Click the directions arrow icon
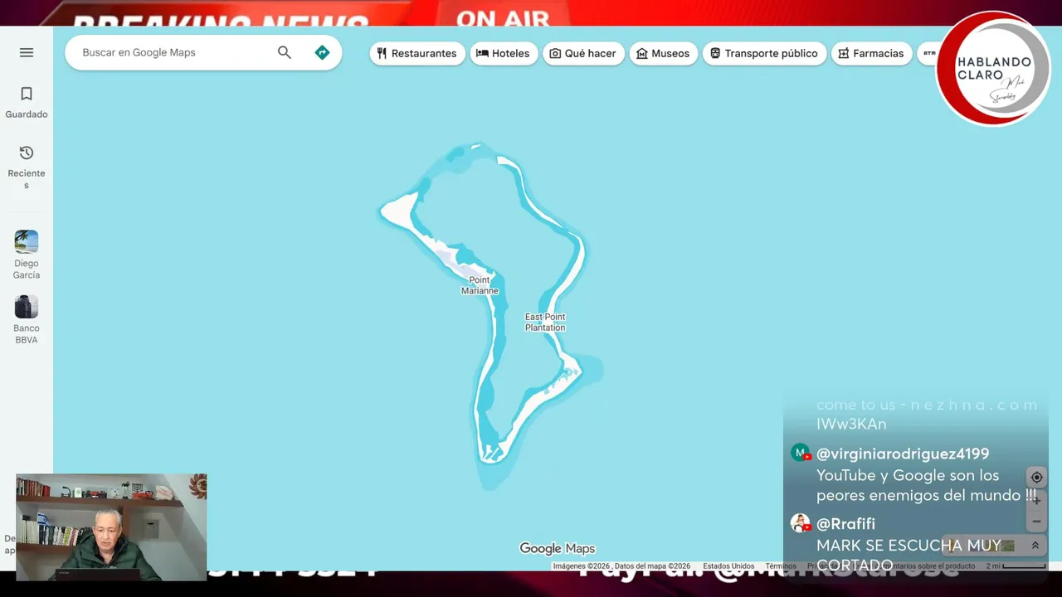The image size is (1062, 597). [322, 52]
